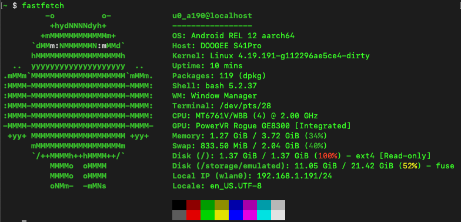Viewport: 461px width, 222px height.
Task: Click the black color swatch
Action: (x=179, y=205)
